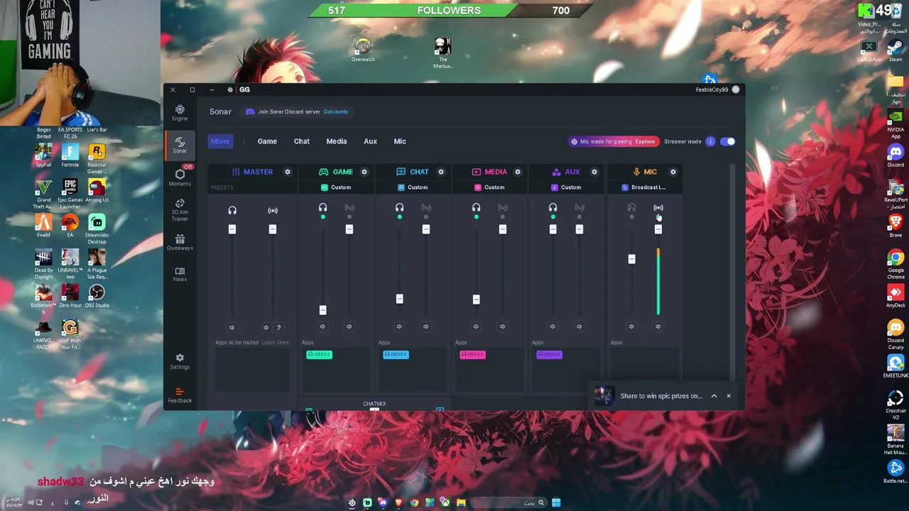Open the Engine section in GG sidebar
This screenshot has width=909, height=511.
pos(180,112)
